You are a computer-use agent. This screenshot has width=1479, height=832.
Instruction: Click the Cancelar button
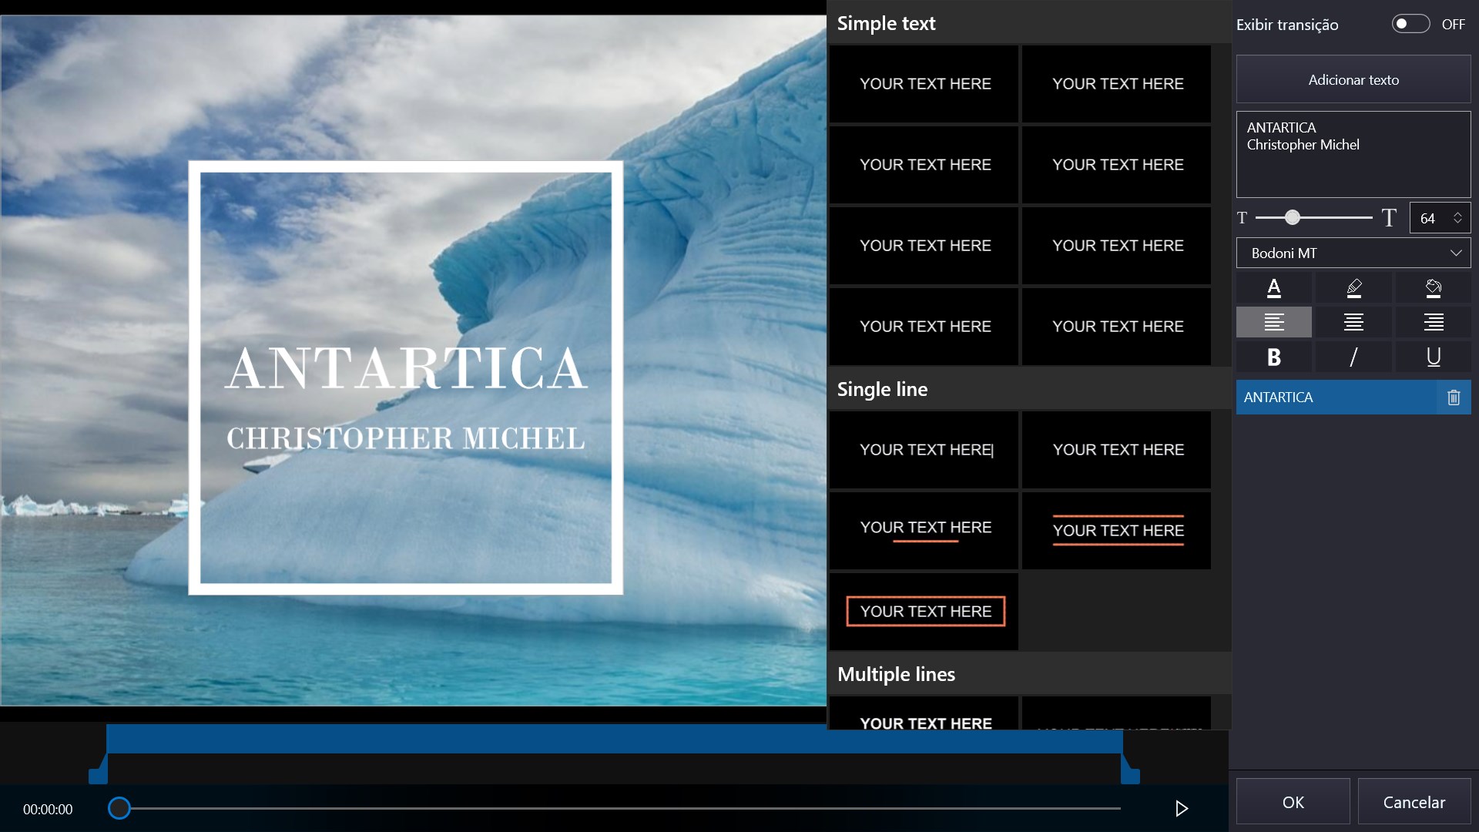(x=1414, y=802)
